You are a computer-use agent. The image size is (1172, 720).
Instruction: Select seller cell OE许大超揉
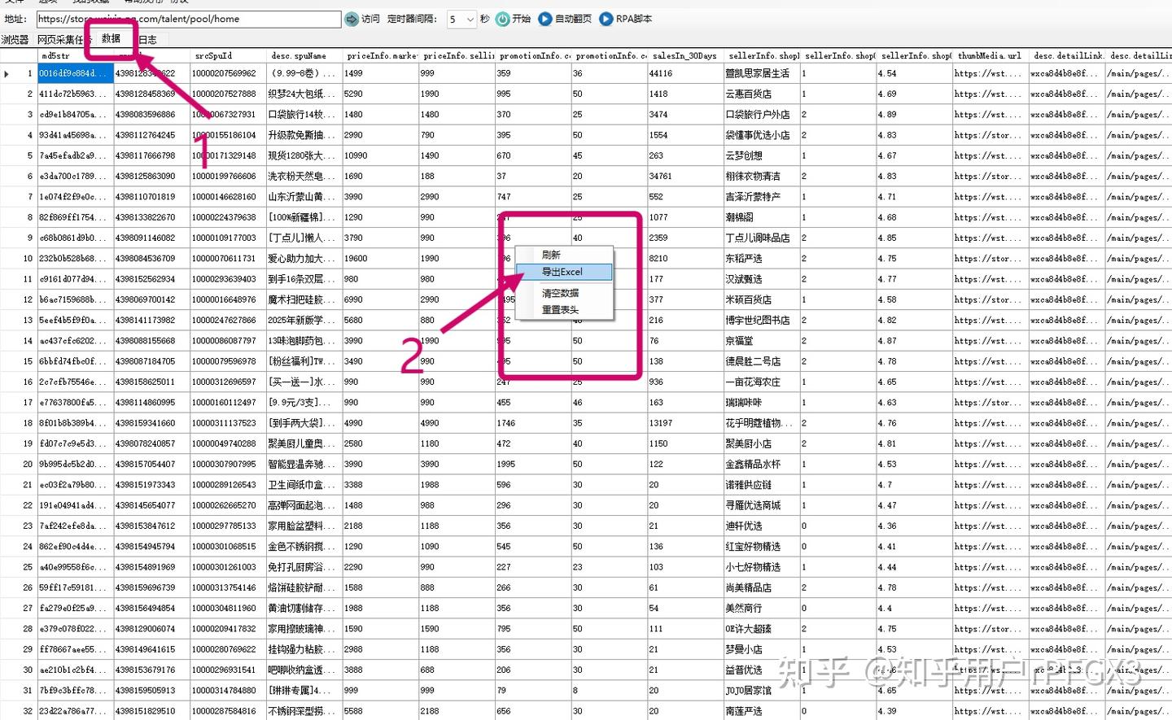(762, 629)
